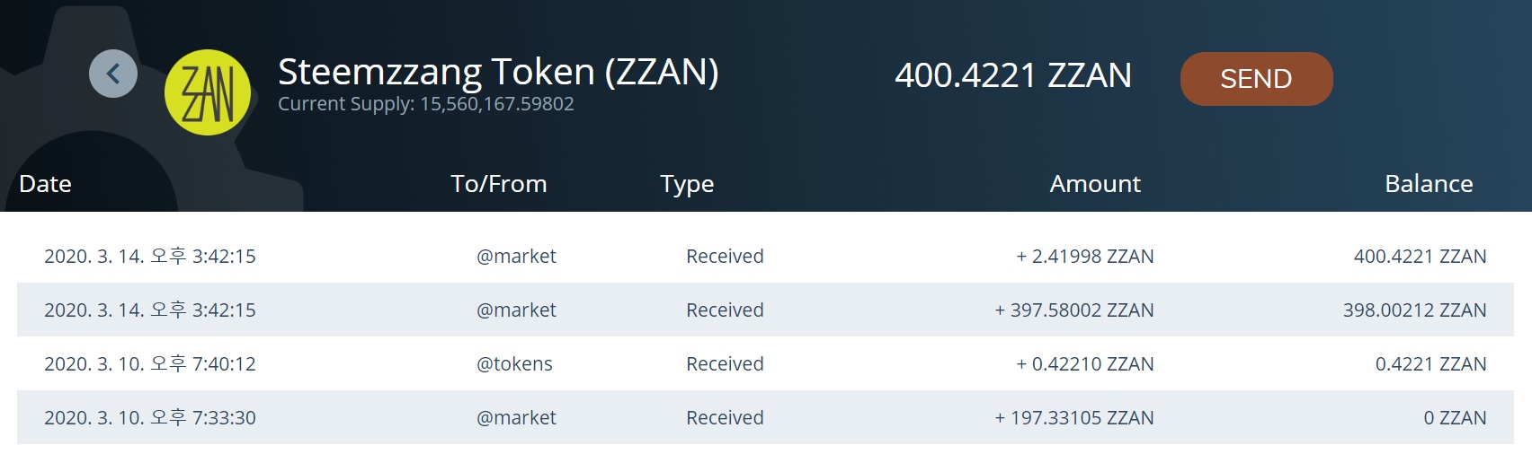The image size is (1532, 454).
Task: Click the Amount column header
Action: 1094,184
